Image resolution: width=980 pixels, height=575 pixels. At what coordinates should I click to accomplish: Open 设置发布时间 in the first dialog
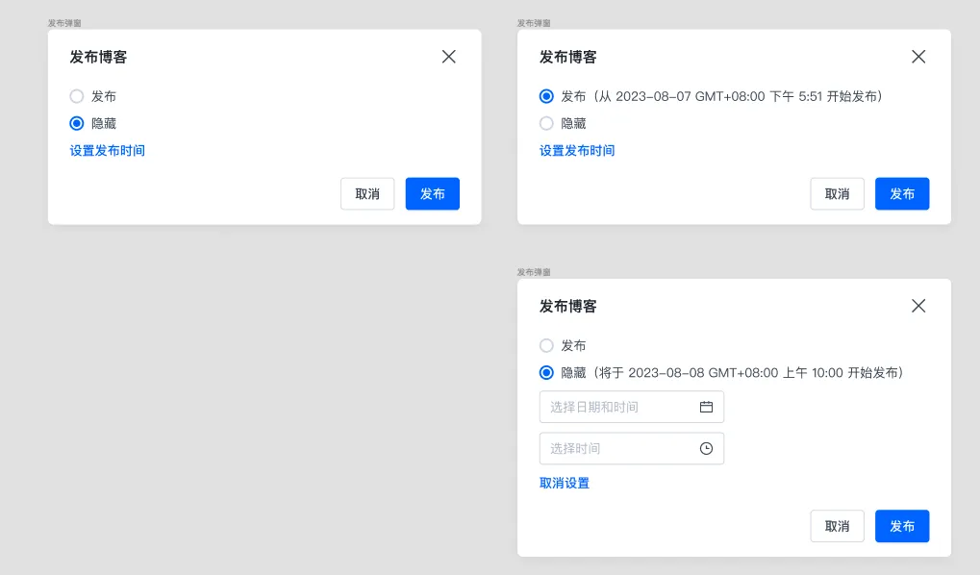pos(106,151)
